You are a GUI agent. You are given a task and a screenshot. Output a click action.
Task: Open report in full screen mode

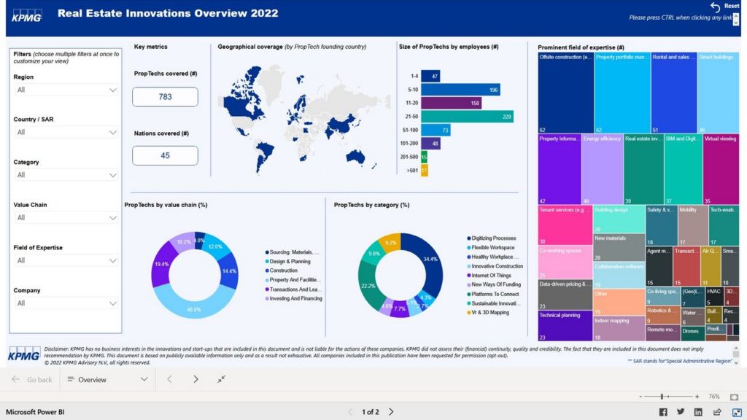click(735, 412)
